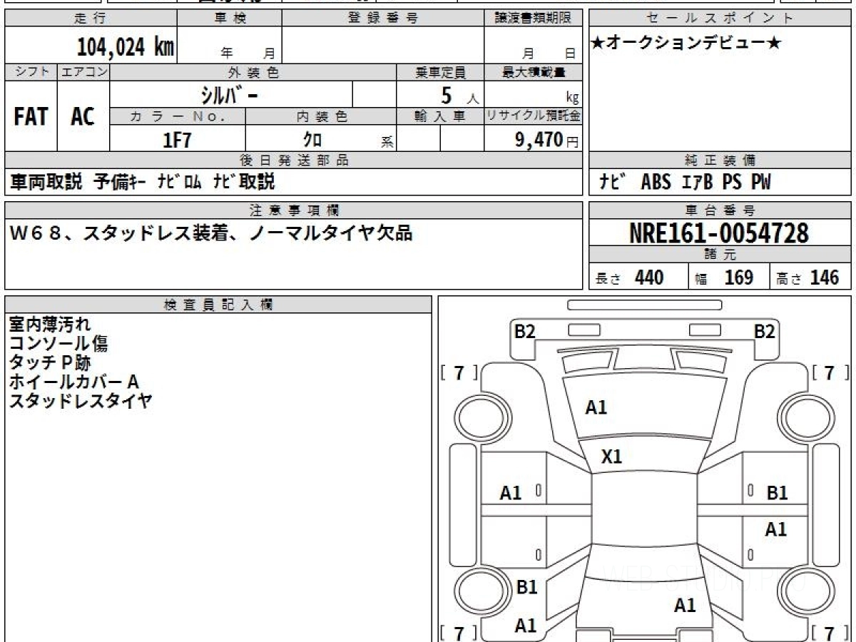Click the 注意事項欄 section header

pos(294,210)
